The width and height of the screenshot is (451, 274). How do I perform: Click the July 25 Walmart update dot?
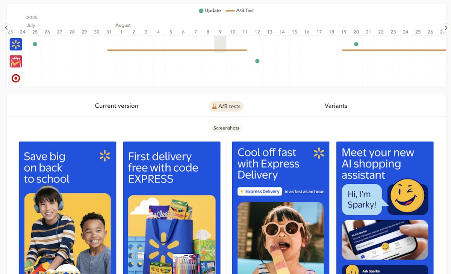(x=35, y=44)
